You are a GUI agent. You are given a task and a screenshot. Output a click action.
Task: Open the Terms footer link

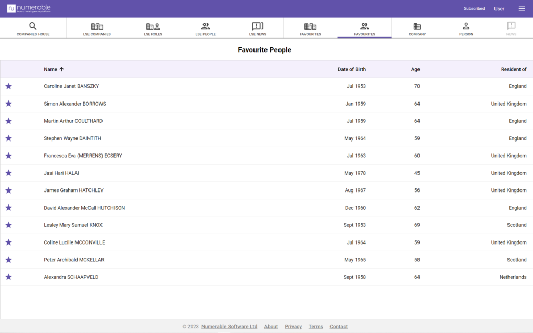pos(316,327)
